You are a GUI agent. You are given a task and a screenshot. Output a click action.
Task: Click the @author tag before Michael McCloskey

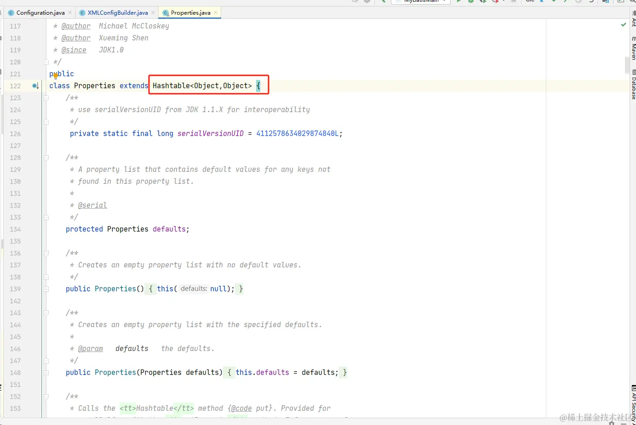point(76,26)
